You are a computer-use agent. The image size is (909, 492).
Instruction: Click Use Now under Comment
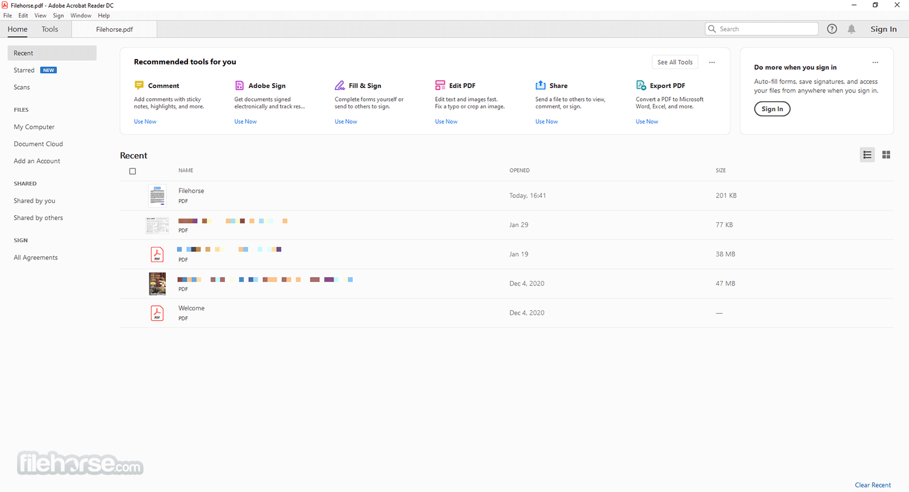[145, 121]
